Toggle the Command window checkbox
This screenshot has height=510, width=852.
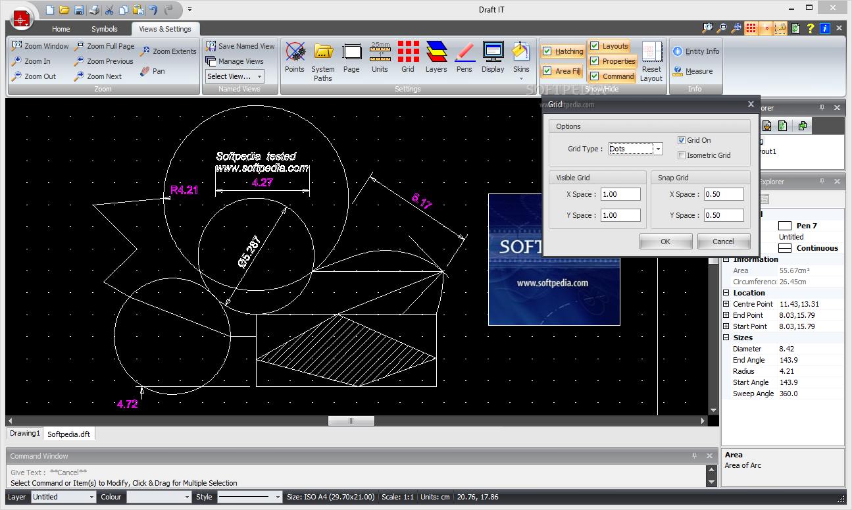click(x=595, y=76)
